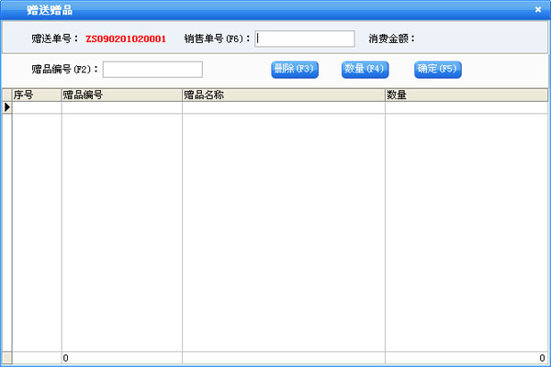Close the 赠送赠品 dialog window
551x367 pixels.
537,9
